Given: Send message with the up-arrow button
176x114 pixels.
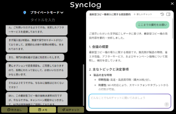Looking at the screenshot, I should [167, 105].
